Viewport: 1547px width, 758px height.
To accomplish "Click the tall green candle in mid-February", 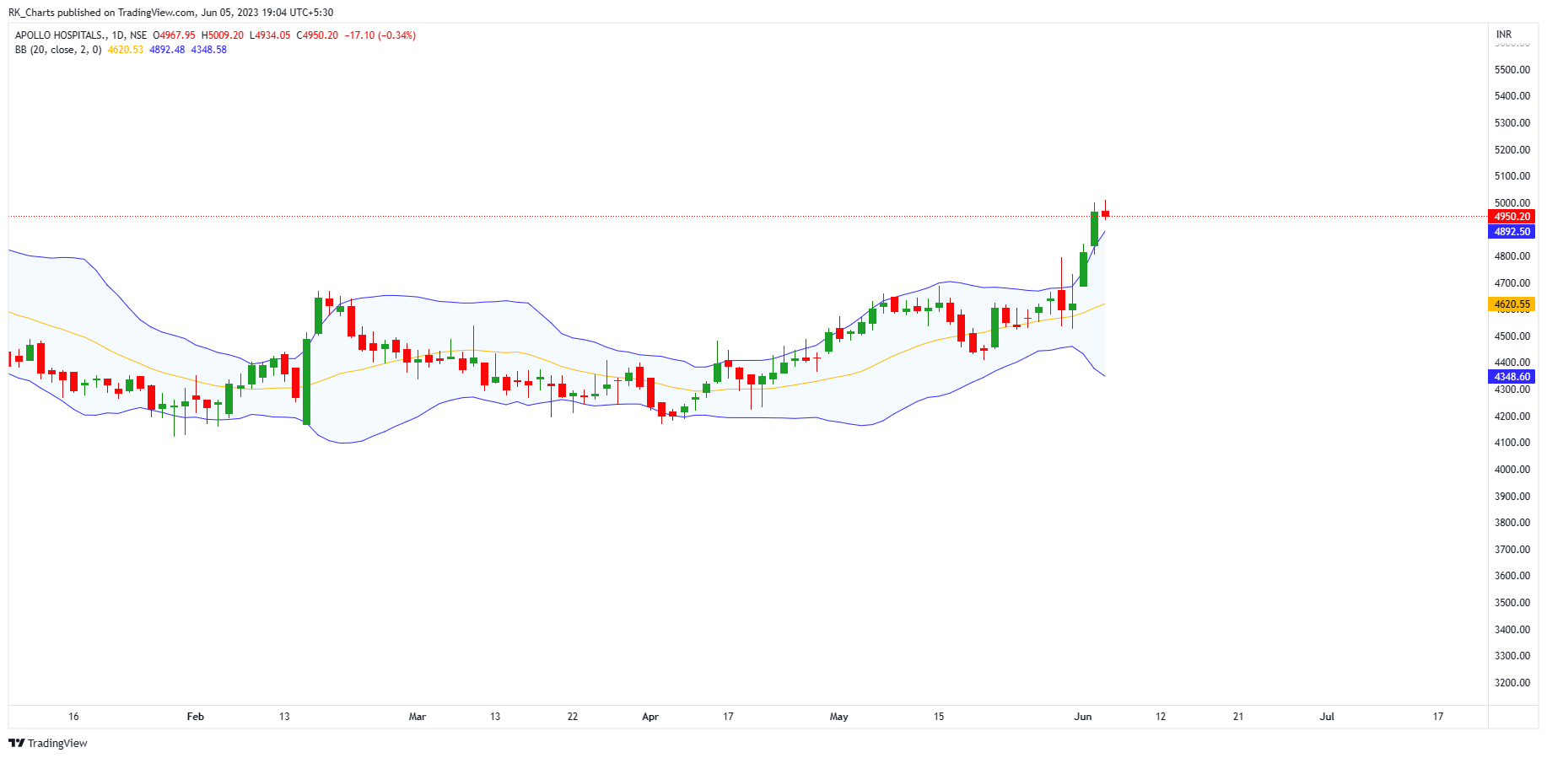I will click(306, 382).
